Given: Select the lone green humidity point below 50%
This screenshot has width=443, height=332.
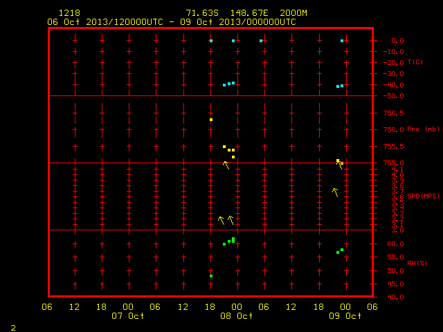Looking at the screenshot, I should click(211, 276).
